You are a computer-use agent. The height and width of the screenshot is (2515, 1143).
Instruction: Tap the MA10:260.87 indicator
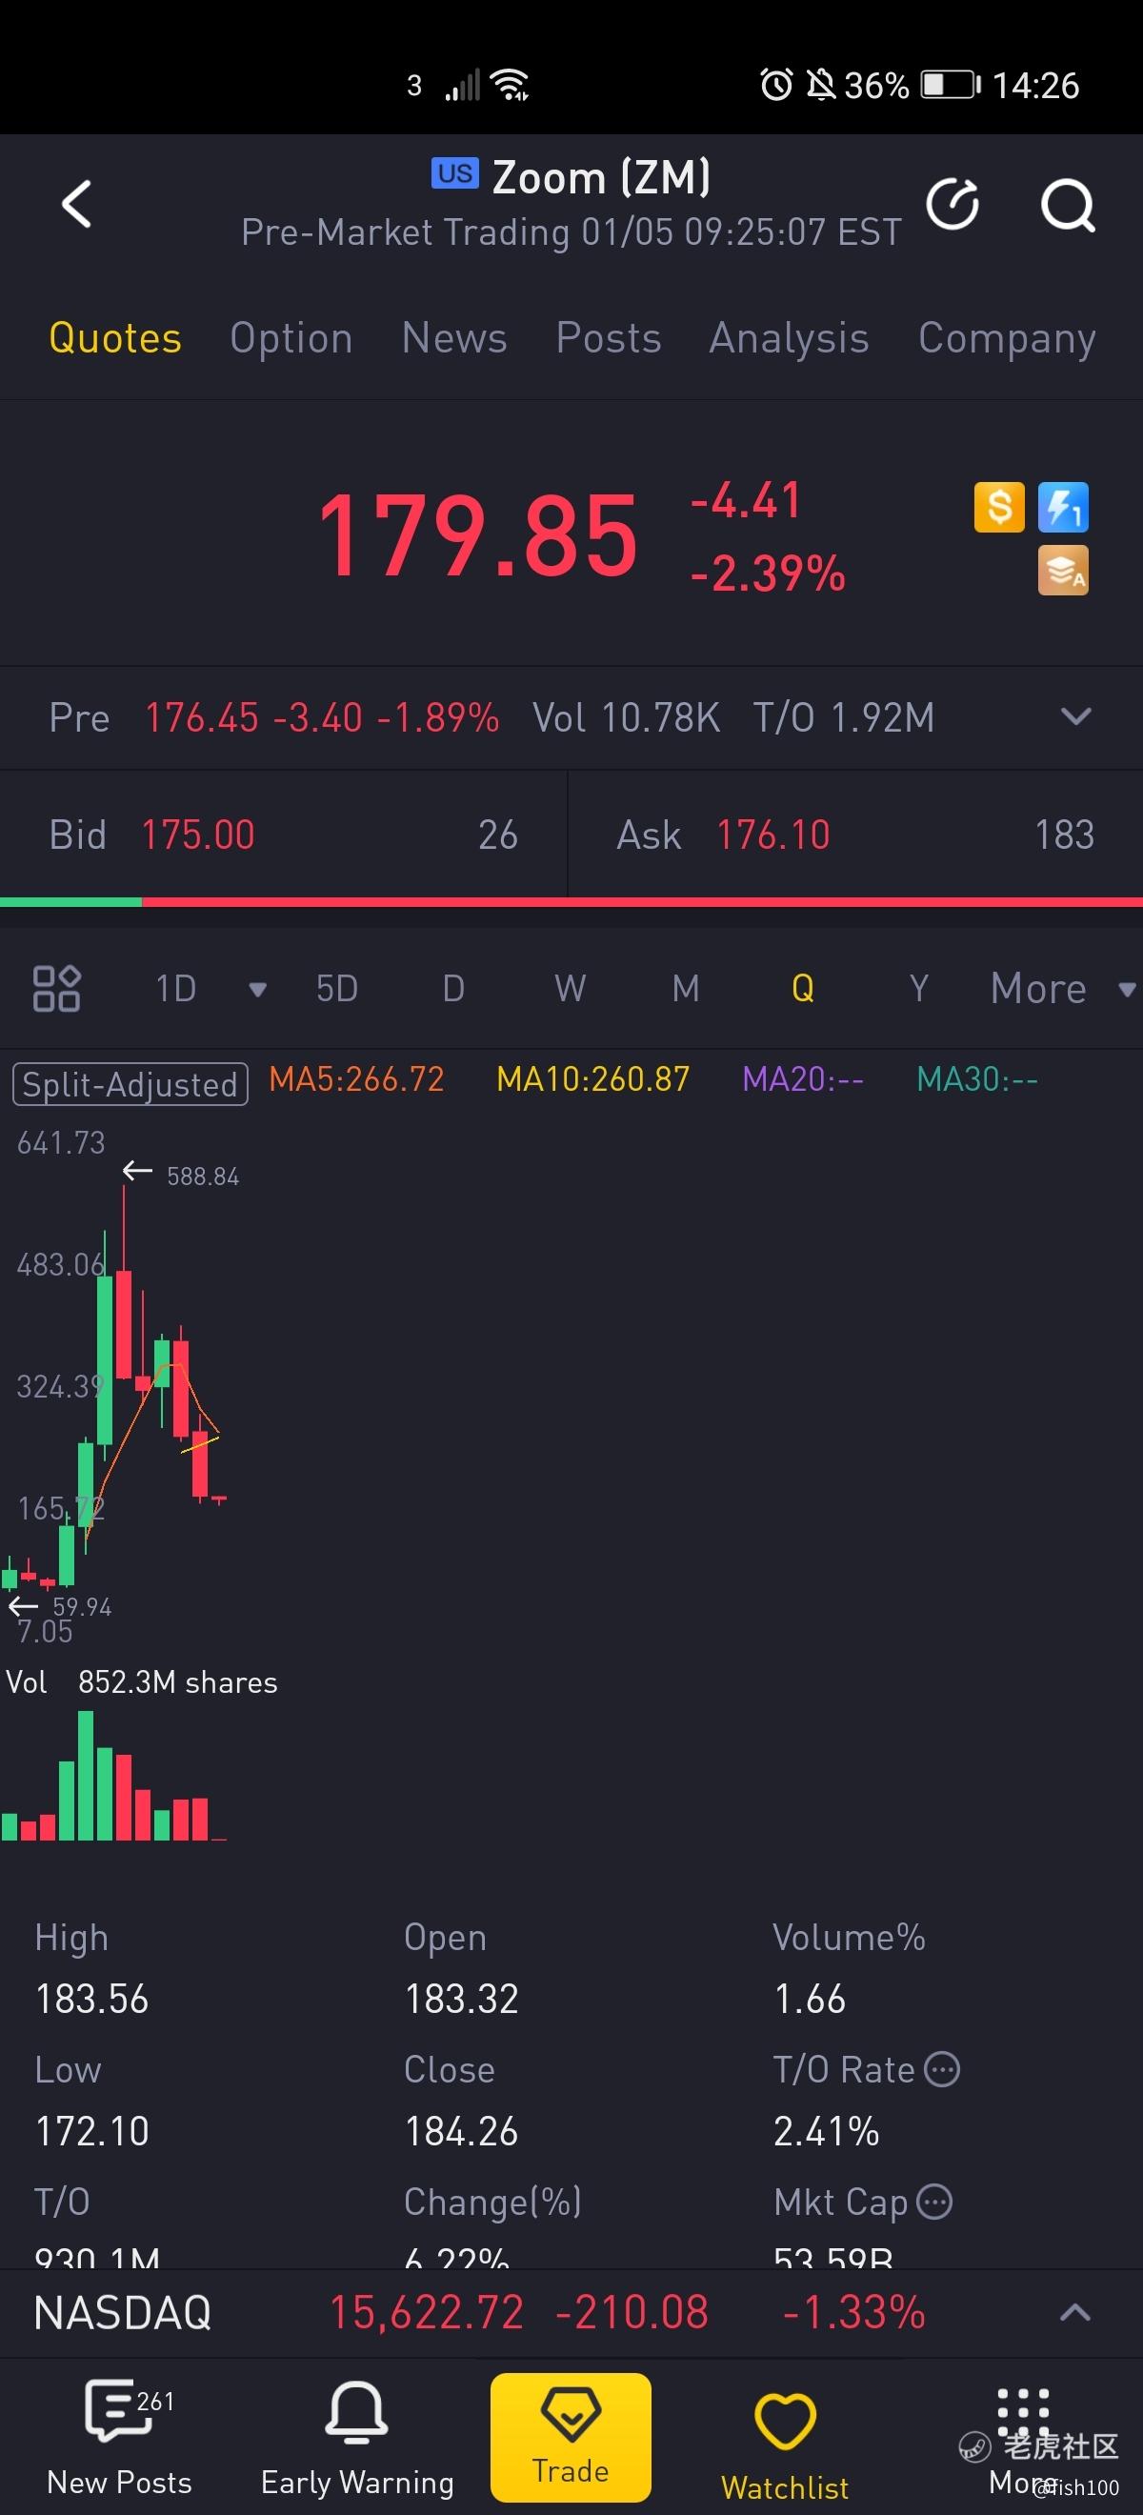[592, 1078]
